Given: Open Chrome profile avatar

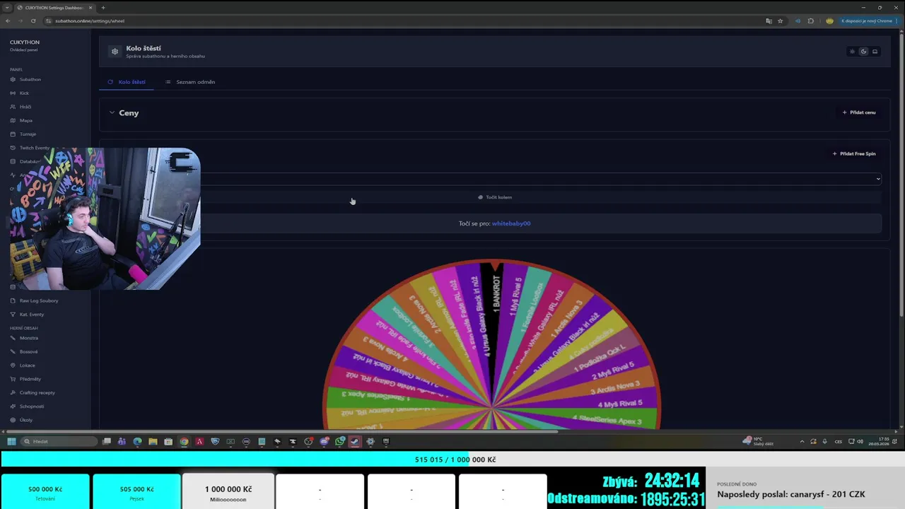Looking at the screenshot, I should [829, 21].
